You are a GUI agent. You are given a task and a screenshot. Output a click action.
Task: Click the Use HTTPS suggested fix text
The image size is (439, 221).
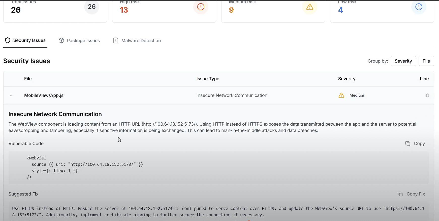pos(218,212)
